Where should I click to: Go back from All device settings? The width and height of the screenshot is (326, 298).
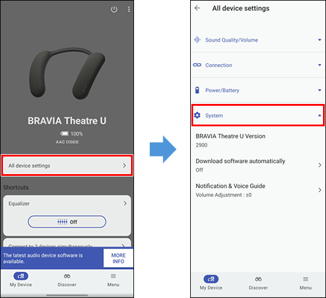click(x=197, y=8)
